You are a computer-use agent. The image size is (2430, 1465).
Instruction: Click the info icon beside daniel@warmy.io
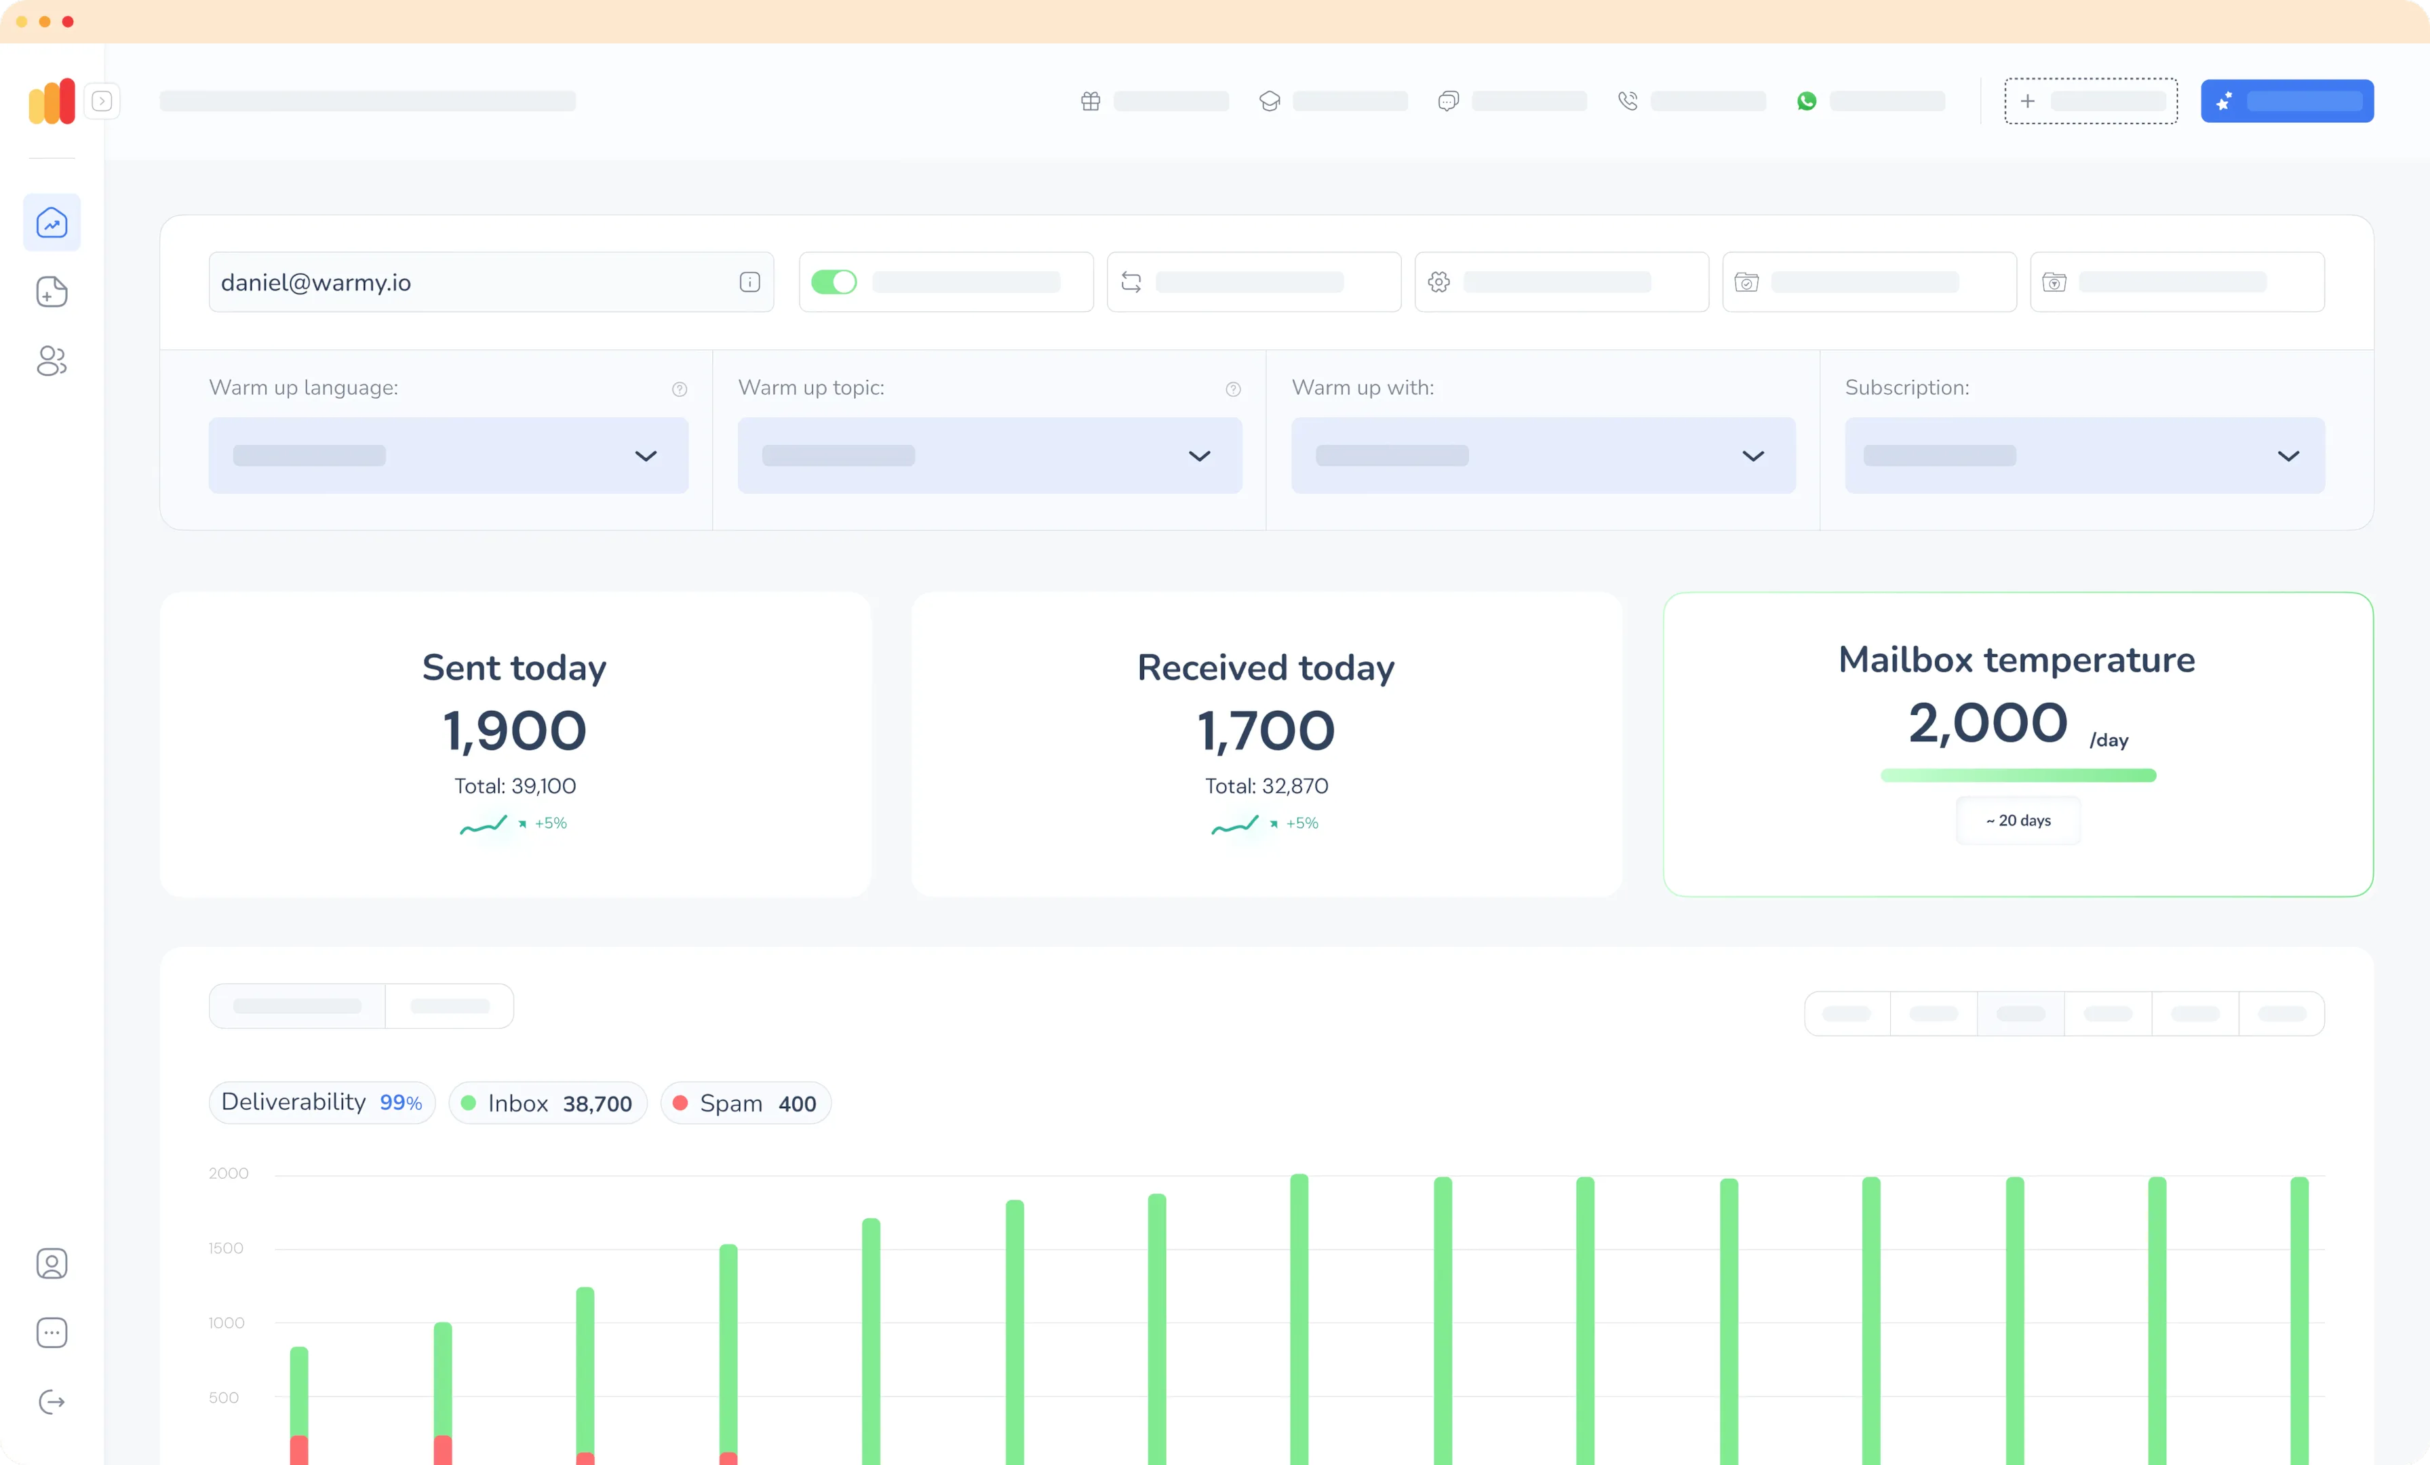click(749, 282)
